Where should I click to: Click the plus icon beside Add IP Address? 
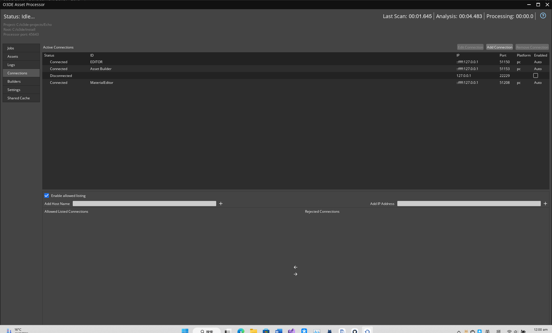point(545,203)
